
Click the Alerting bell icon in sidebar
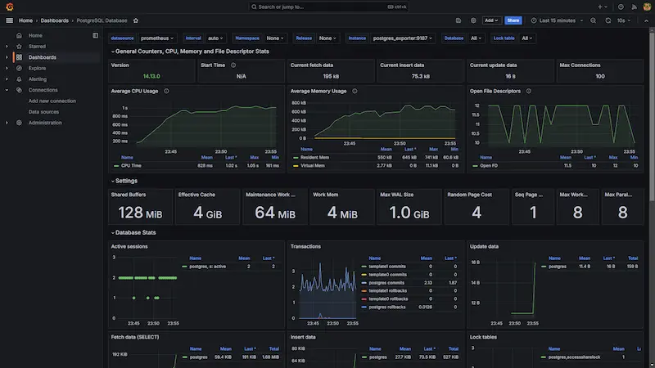click(19, 79)
